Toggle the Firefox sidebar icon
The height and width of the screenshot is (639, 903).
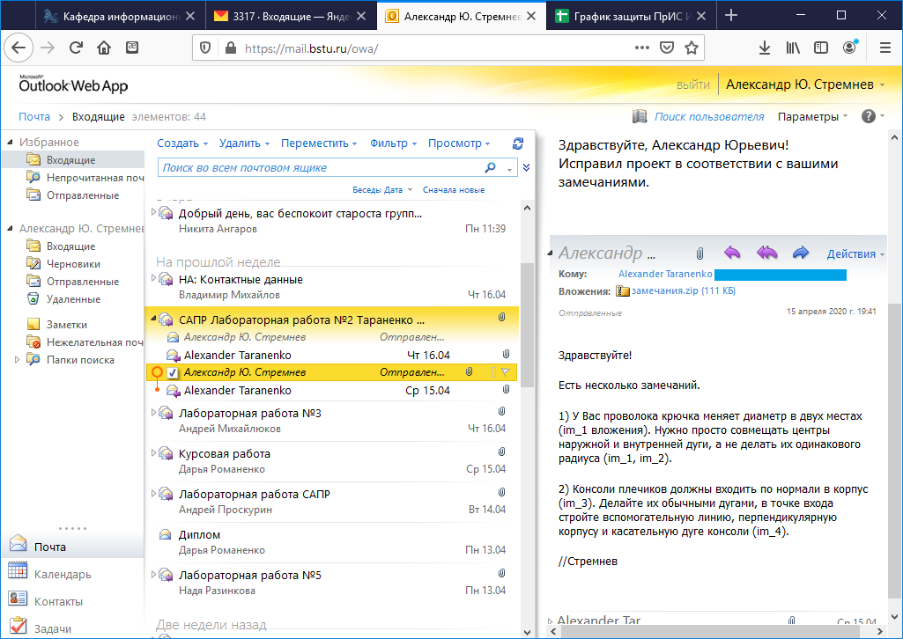click(x=821, y=48)
